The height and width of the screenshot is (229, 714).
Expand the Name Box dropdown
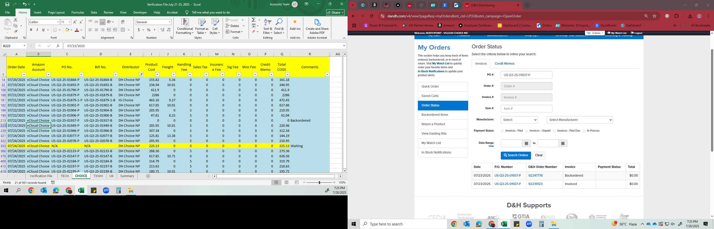pyautogui.click(x=24, y=46)
